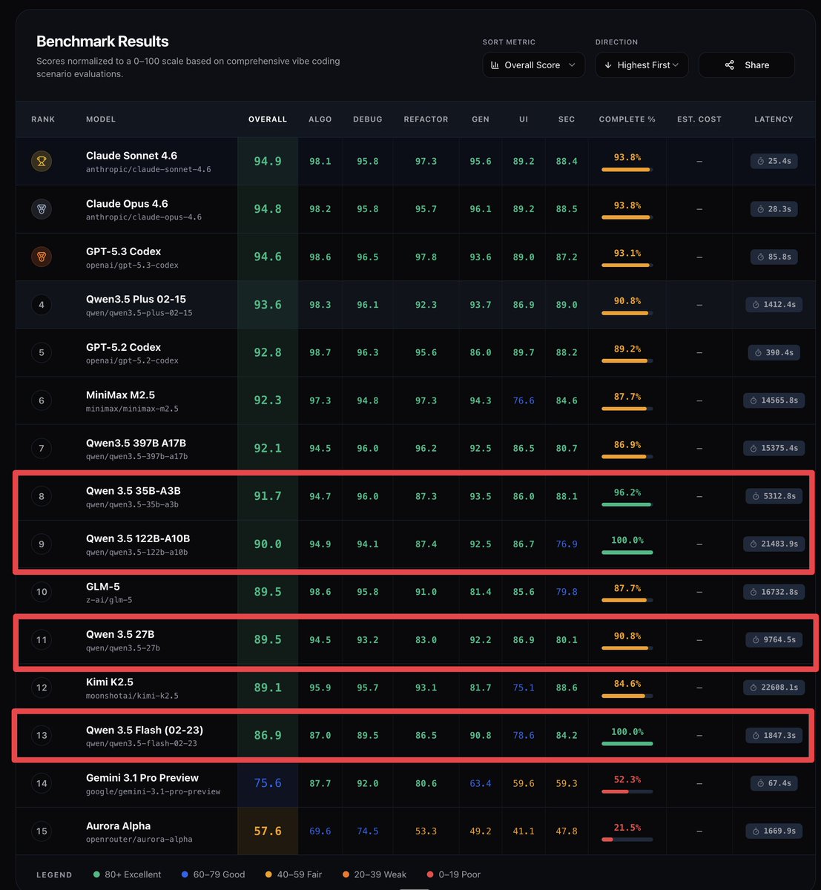This screenshot has height=890, width=821.
Task: Click the 5312.8s latency badge
Action: point(774,496)
